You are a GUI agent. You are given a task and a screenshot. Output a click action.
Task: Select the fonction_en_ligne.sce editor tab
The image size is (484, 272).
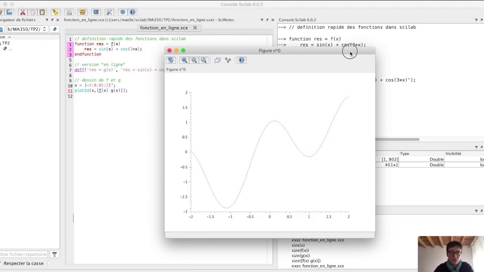164,28
